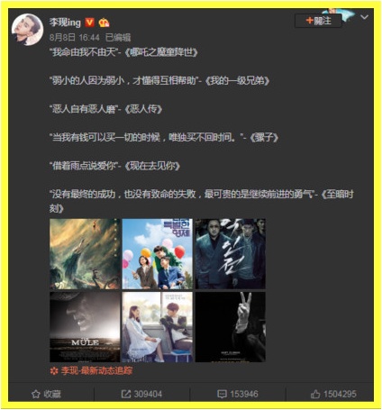View the couple on bench poster
The width and height of the screenshot is (382, 410).
coord(158,327)
